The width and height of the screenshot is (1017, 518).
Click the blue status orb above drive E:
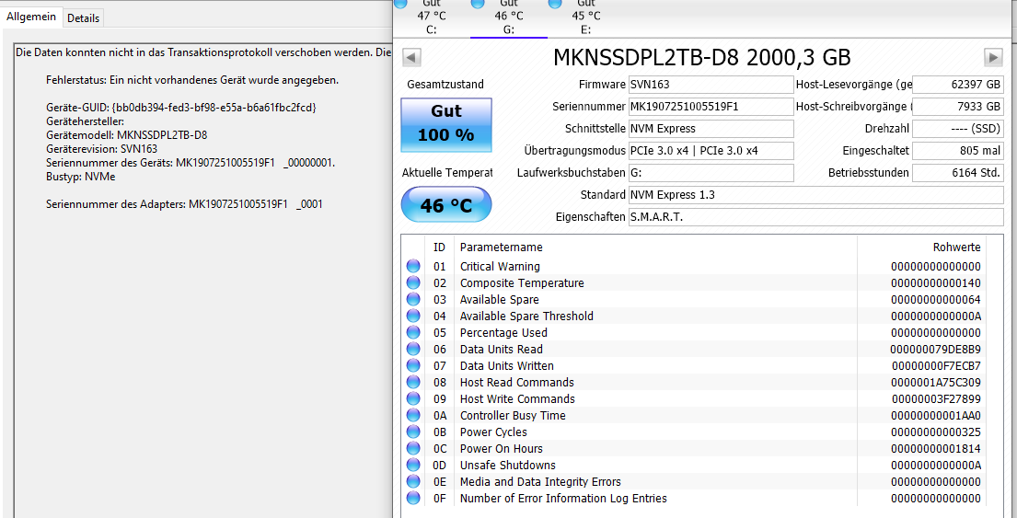(x=555, y=4)
